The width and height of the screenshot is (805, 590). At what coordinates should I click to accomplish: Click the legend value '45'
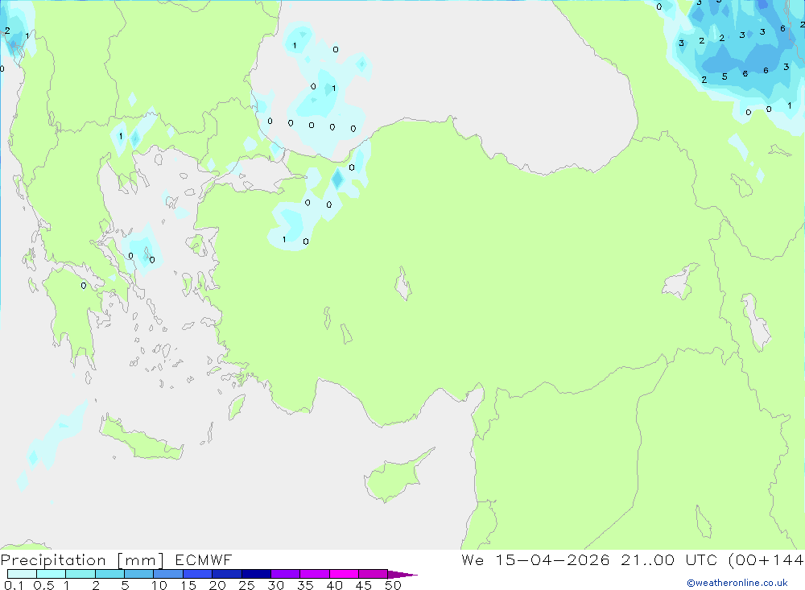(x=364, y=585)
